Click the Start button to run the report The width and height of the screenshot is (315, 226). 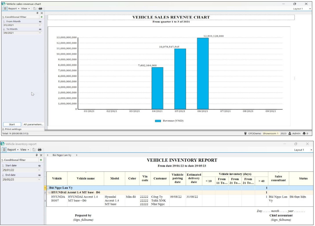(x=11, y=124)
